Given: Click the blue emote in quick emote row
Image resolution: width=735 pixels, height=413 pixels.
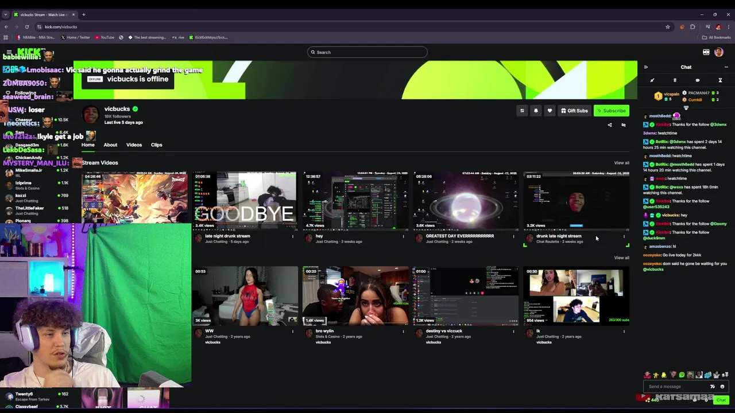Looking at the screenshot, I should click(x=708, y=375).
